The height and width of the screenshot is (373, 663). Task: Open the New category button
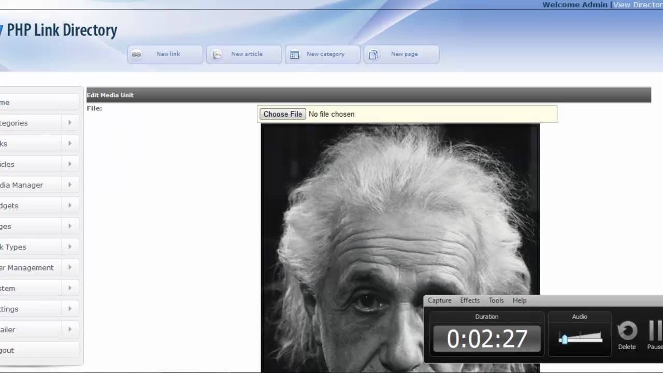click(323, 54)
